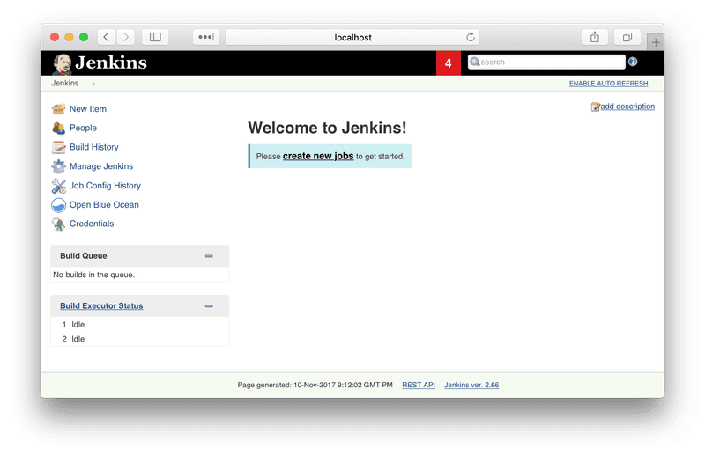Click the Jenkins header title text
This screenshot has height=456, width=705.
point(111,63)
